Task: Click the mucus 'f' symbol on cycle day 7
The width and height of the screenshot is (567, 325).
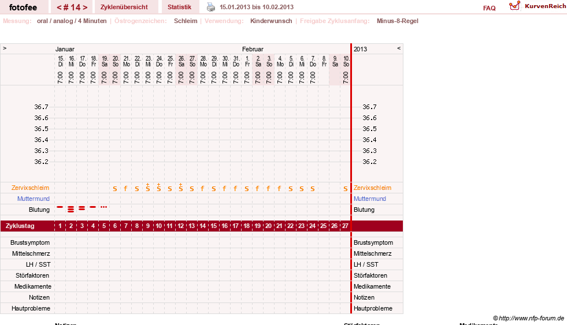Action: point(125,188)
